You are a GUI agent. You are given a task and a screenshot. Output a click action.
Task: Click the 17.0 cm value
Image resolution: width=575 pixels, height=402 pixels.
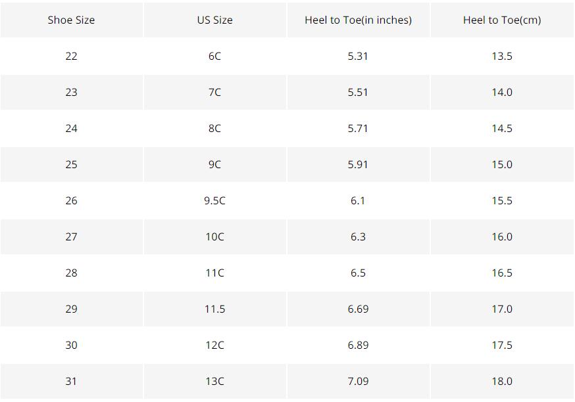tap(502, 309)
